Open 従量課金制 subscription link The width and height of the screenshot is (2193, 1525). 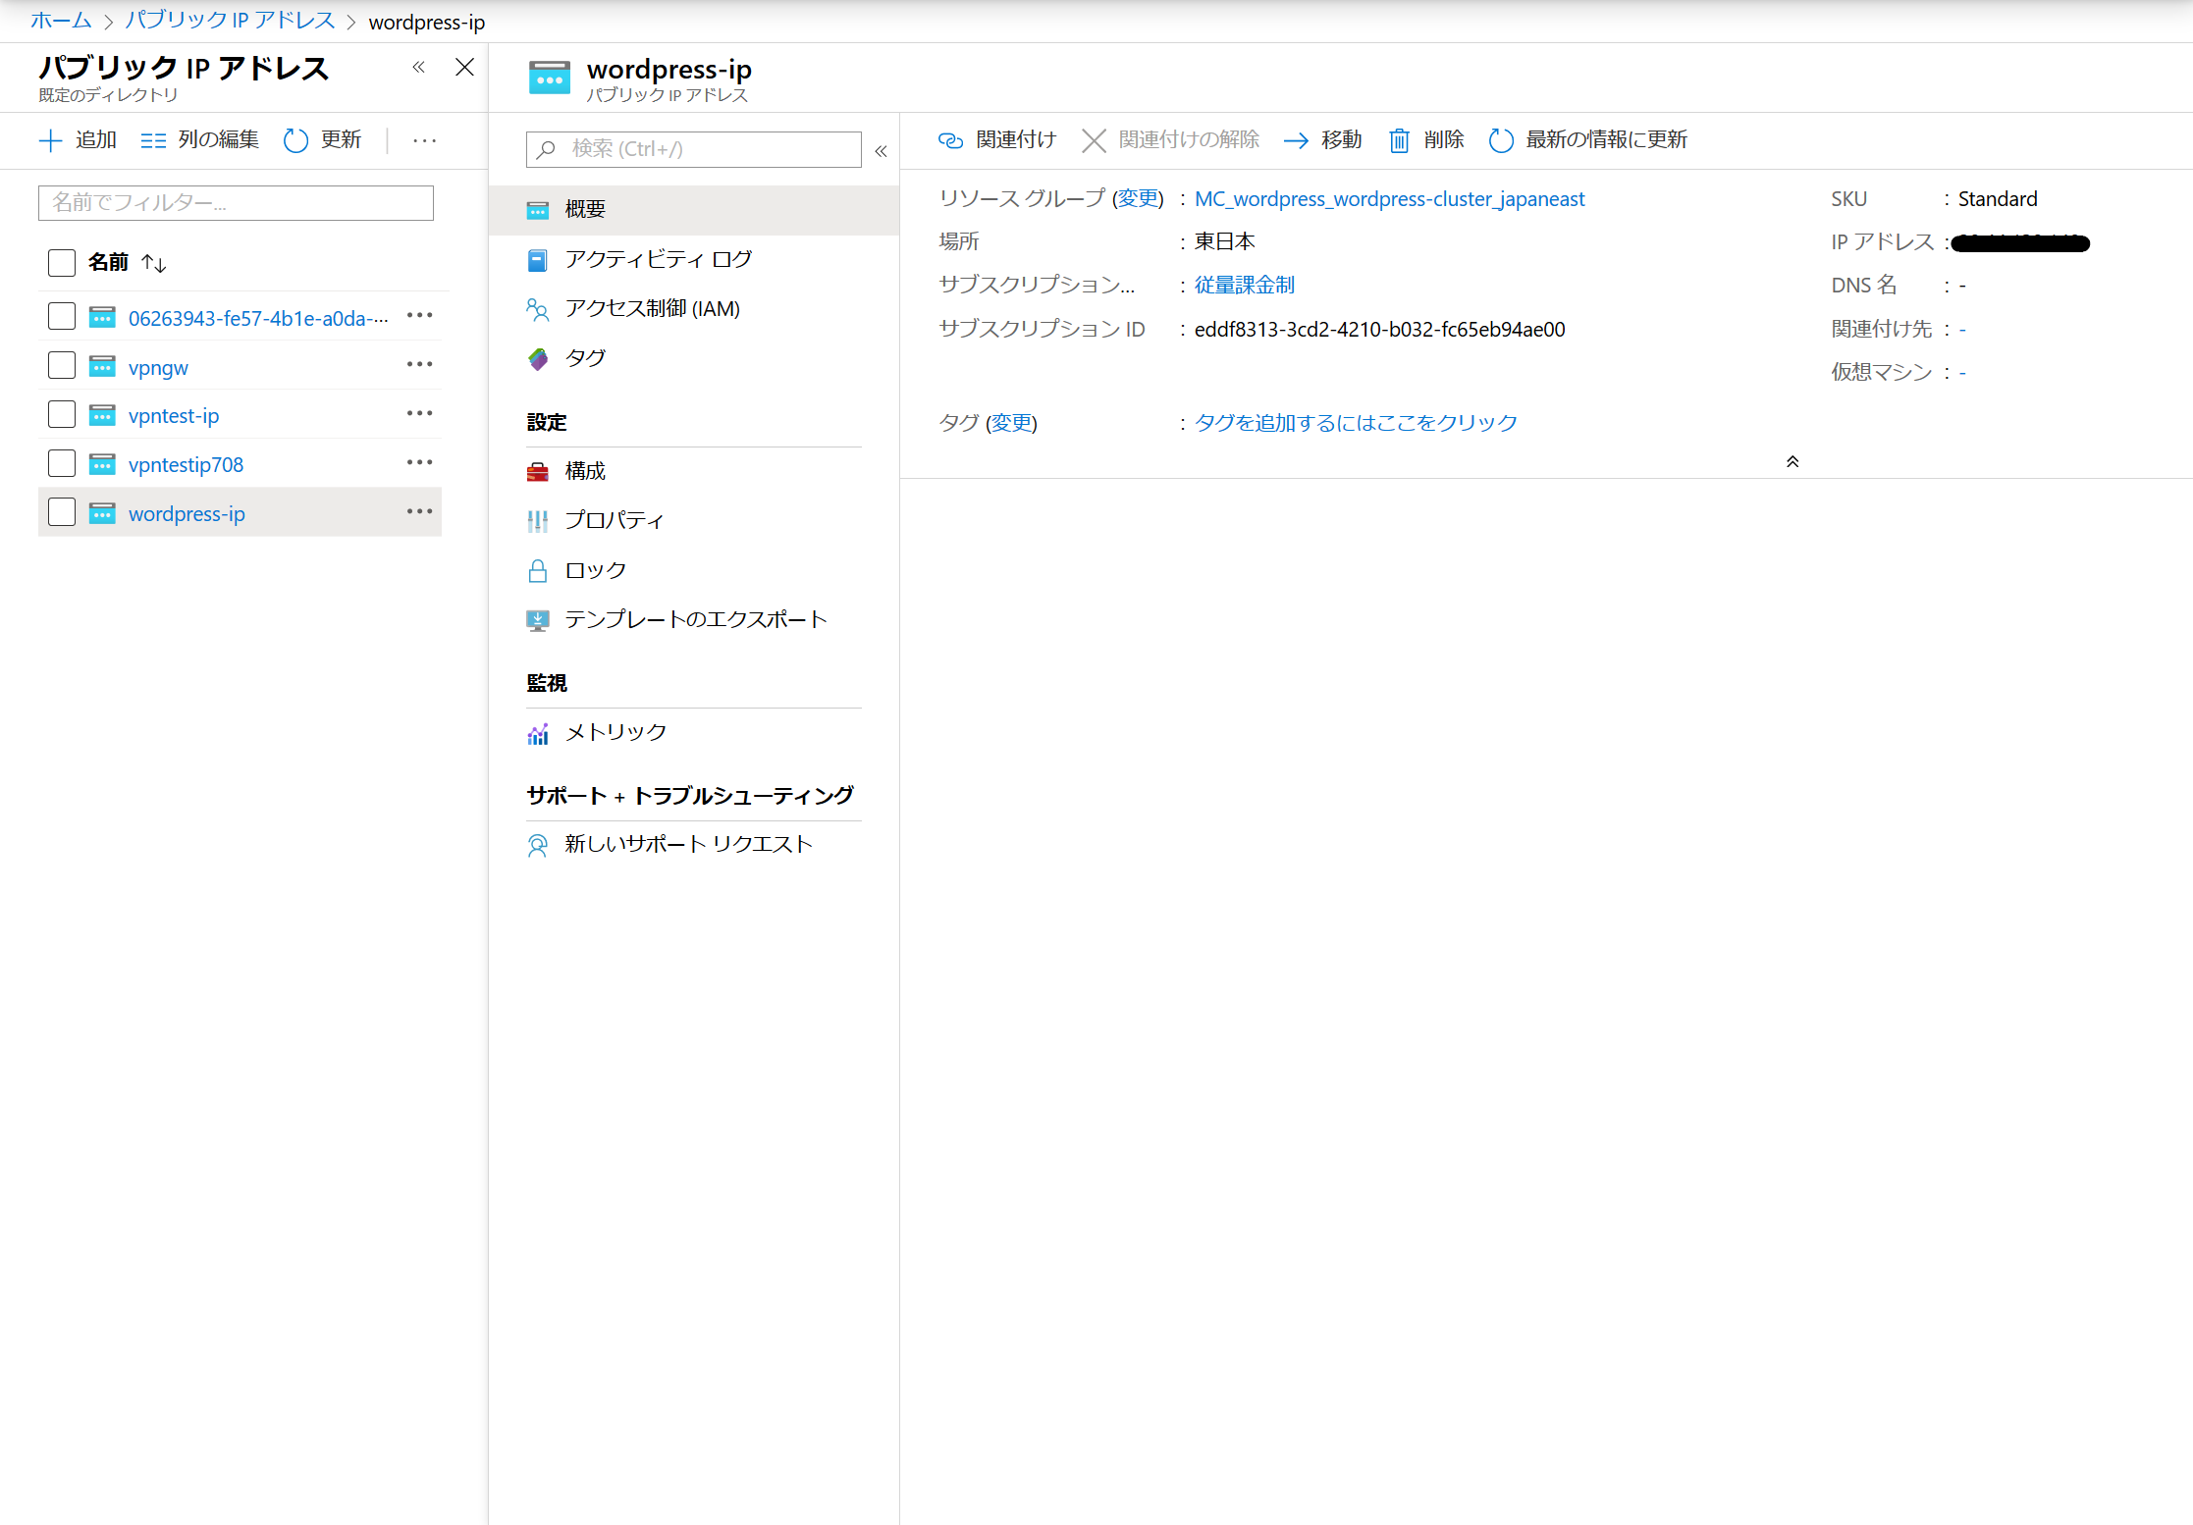coord(1245,285)
